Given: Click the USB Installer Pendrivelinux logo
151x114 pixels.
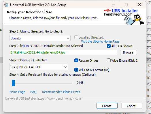Looking at the screenshot, I should click(124, 17).
